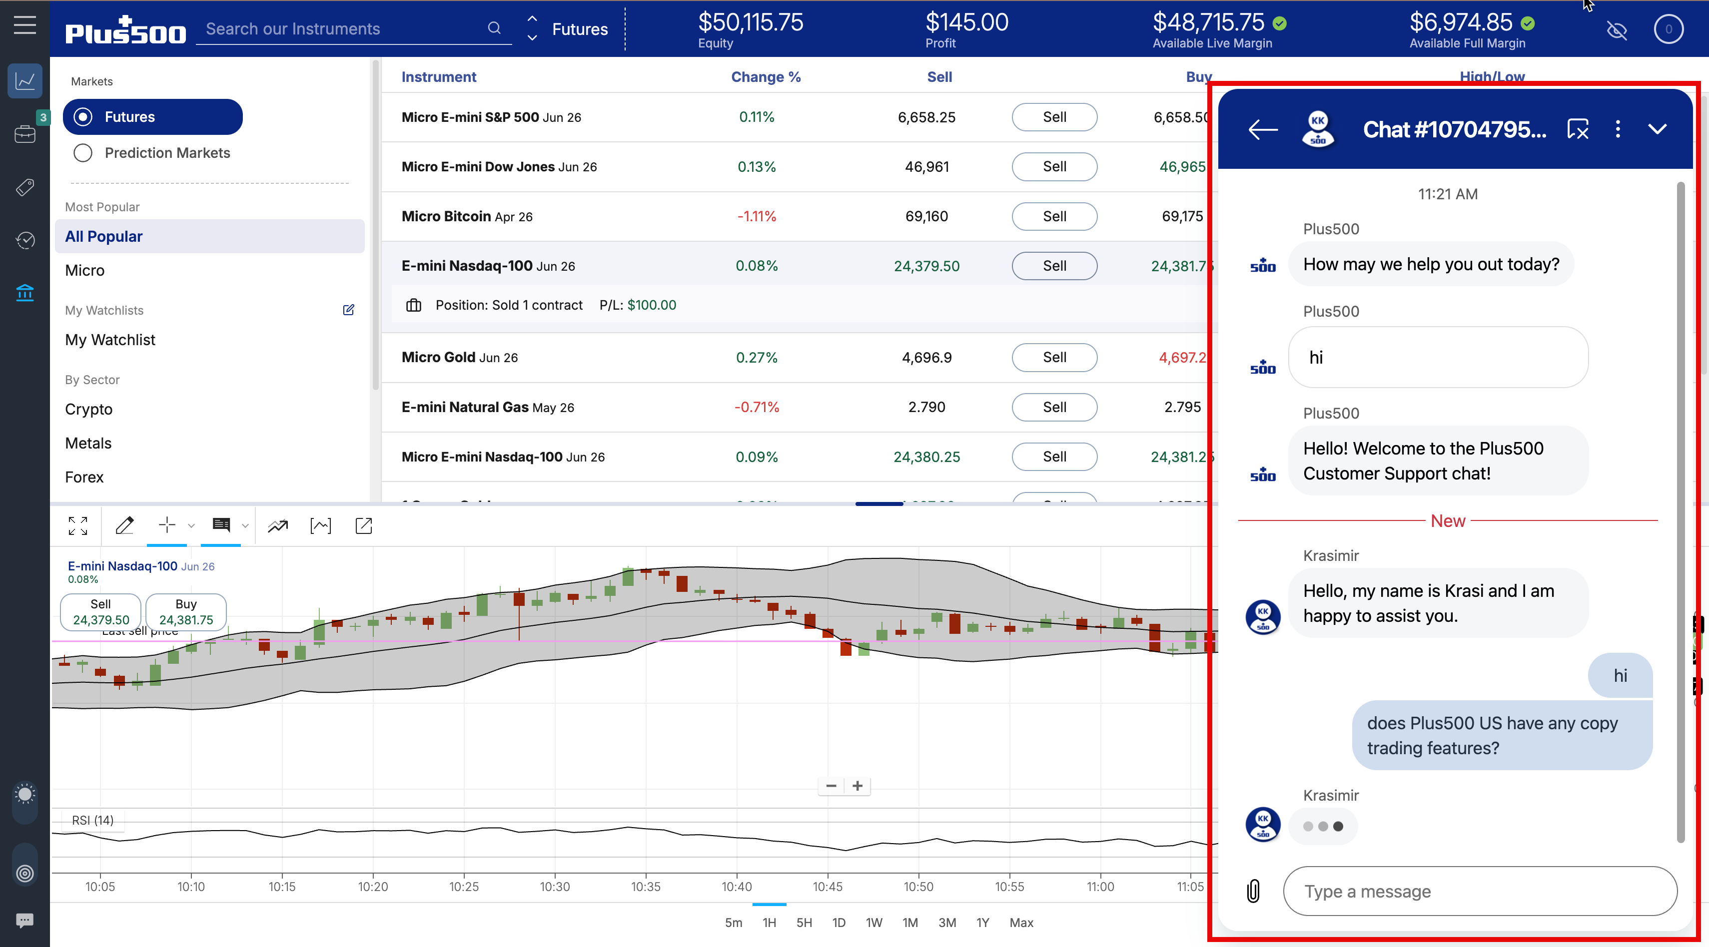Select the Forex sector

84,477
